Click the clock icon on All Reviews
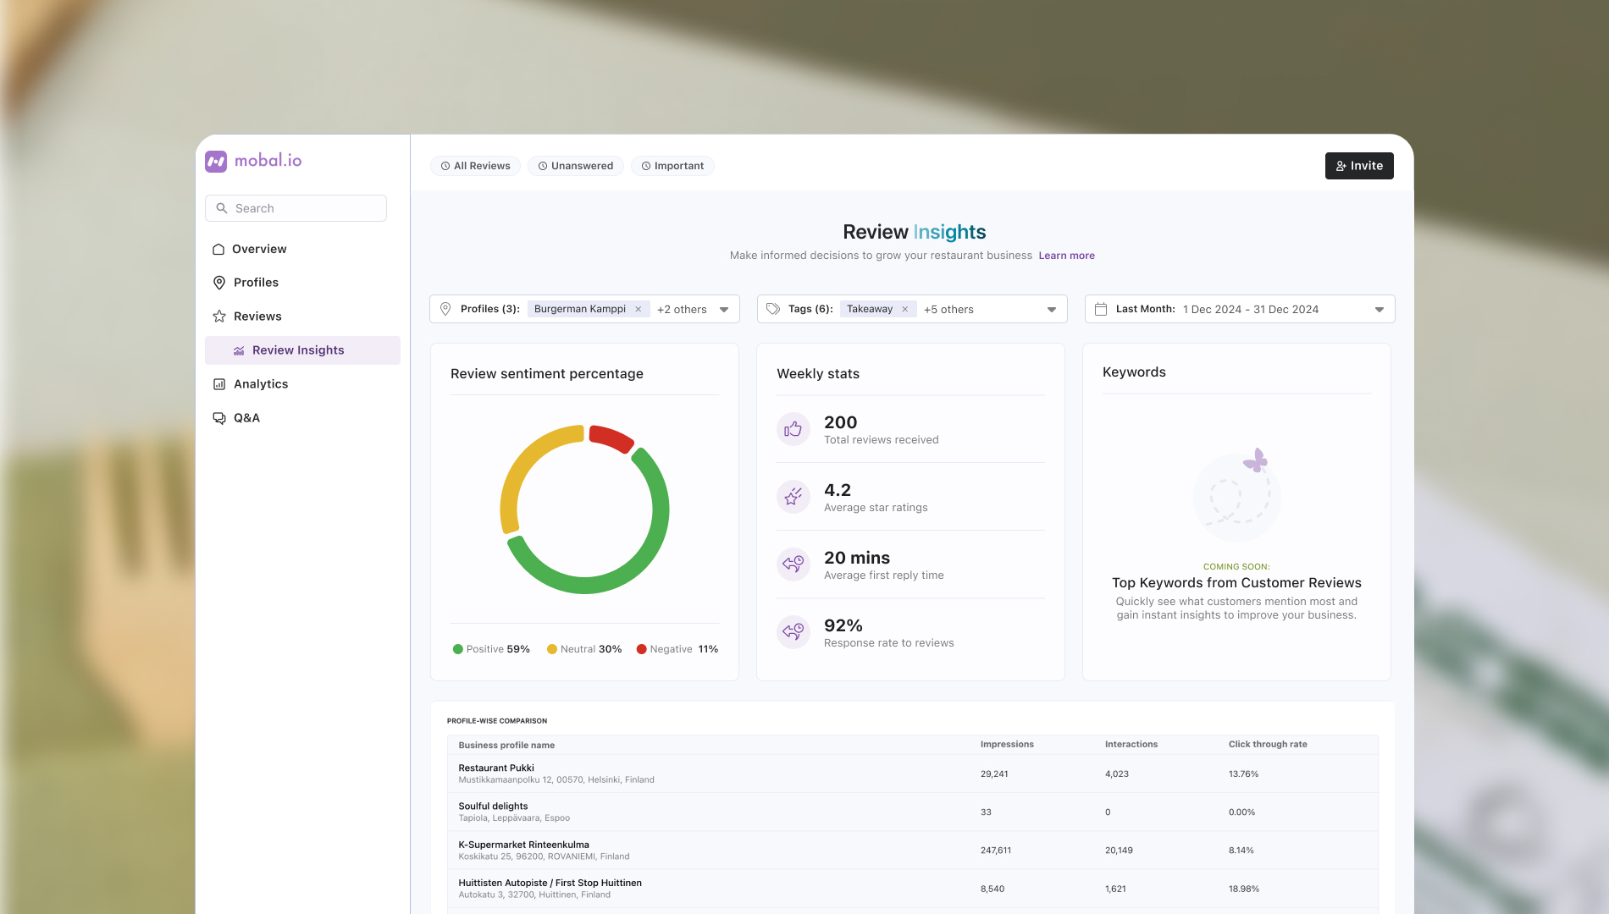The width and height of the screenshot is (1609, 914). 445,166
